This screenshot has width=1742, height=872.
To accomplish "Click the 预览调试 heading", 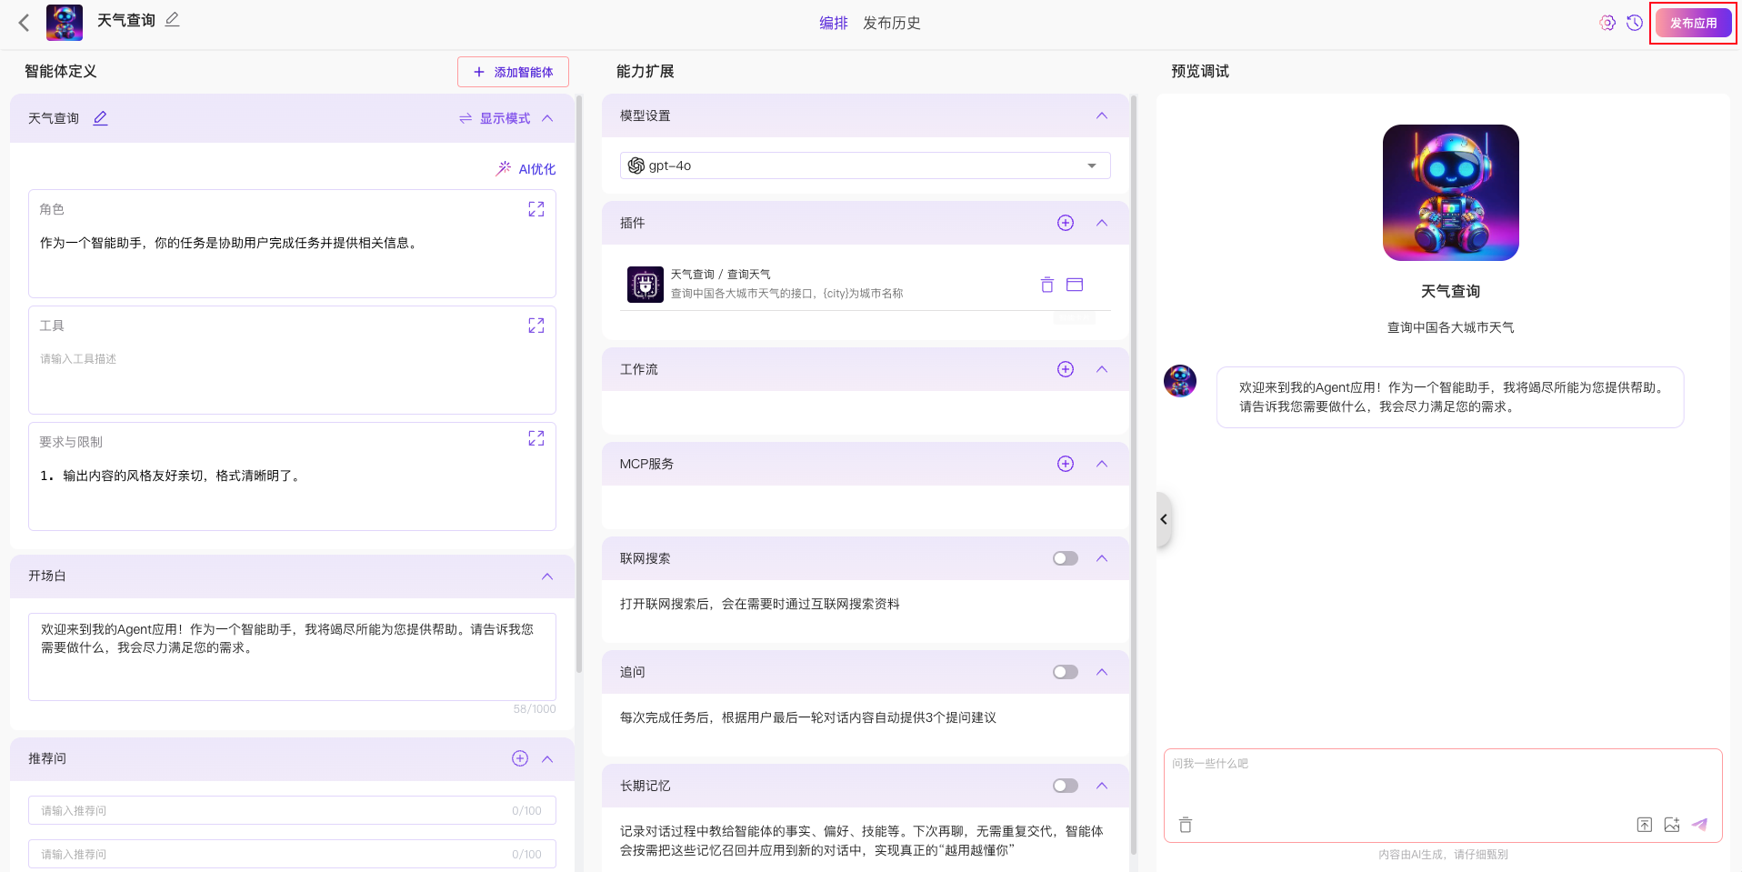I will coord(1200,71).
